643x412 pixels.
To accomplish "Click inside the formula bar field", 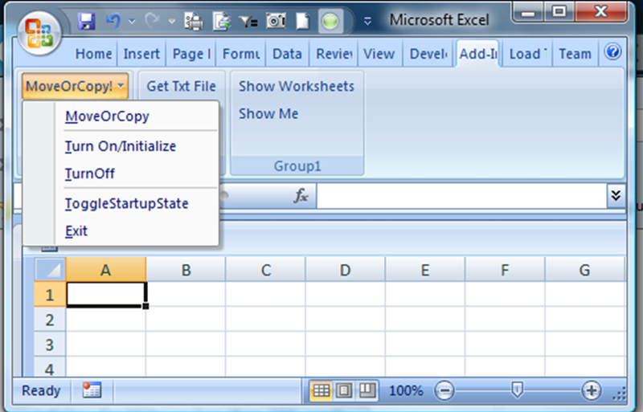I will pyautogui.click(x=461, y=196).
